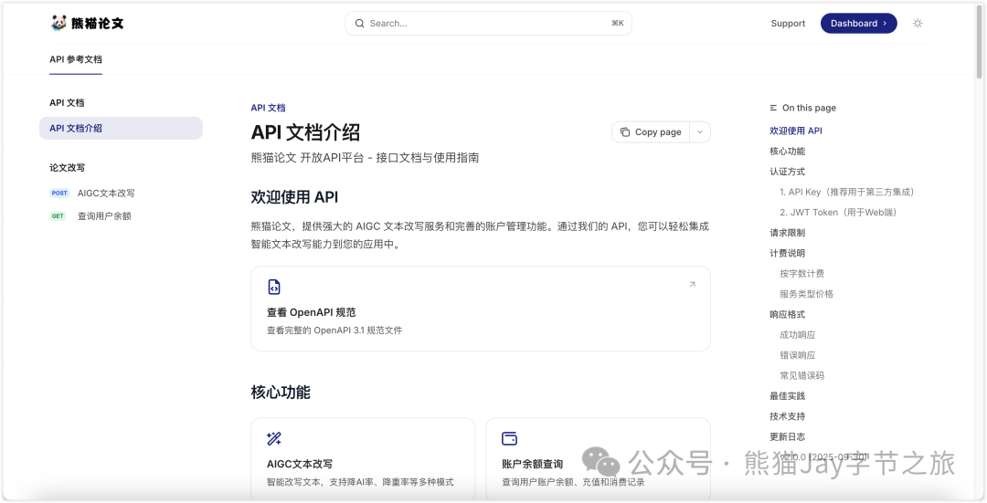Click the panda logo icon
This screenshot has width=987, height=503.
(58, 23)
